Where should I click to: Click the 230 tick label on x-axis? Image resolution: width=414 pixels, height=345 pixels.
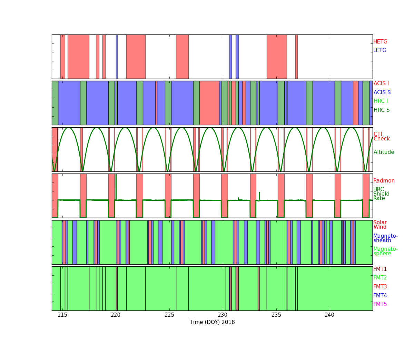[223, 315]
